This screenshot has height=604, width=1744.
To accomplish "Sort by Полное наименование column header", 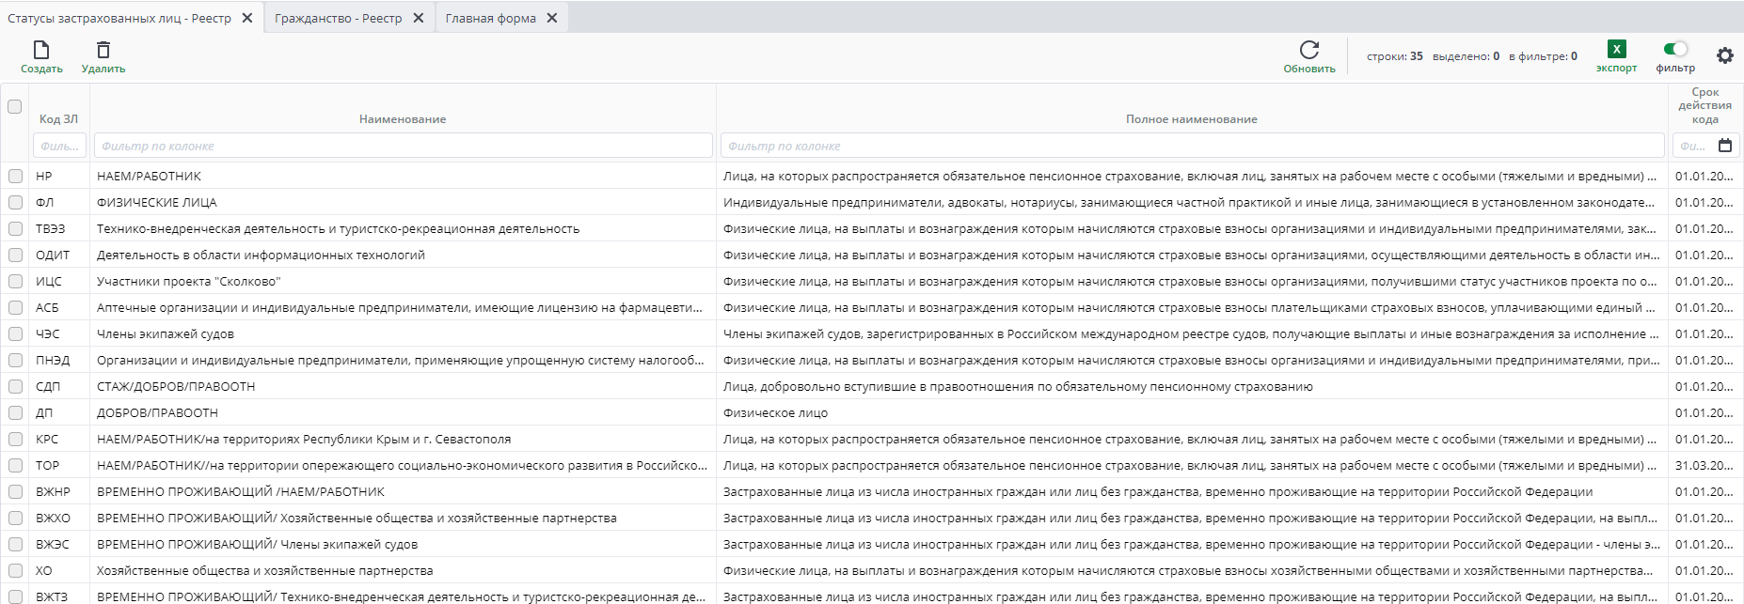I will 1191,119.
